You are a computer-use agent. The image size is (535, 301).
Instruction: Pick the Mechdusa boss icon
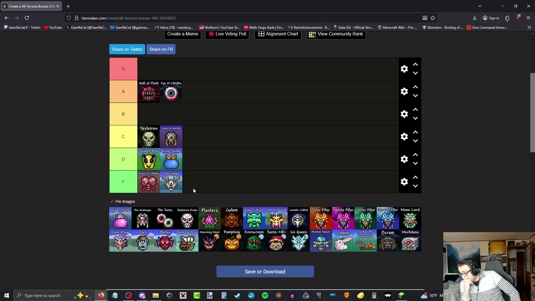[x=410, y=240]
